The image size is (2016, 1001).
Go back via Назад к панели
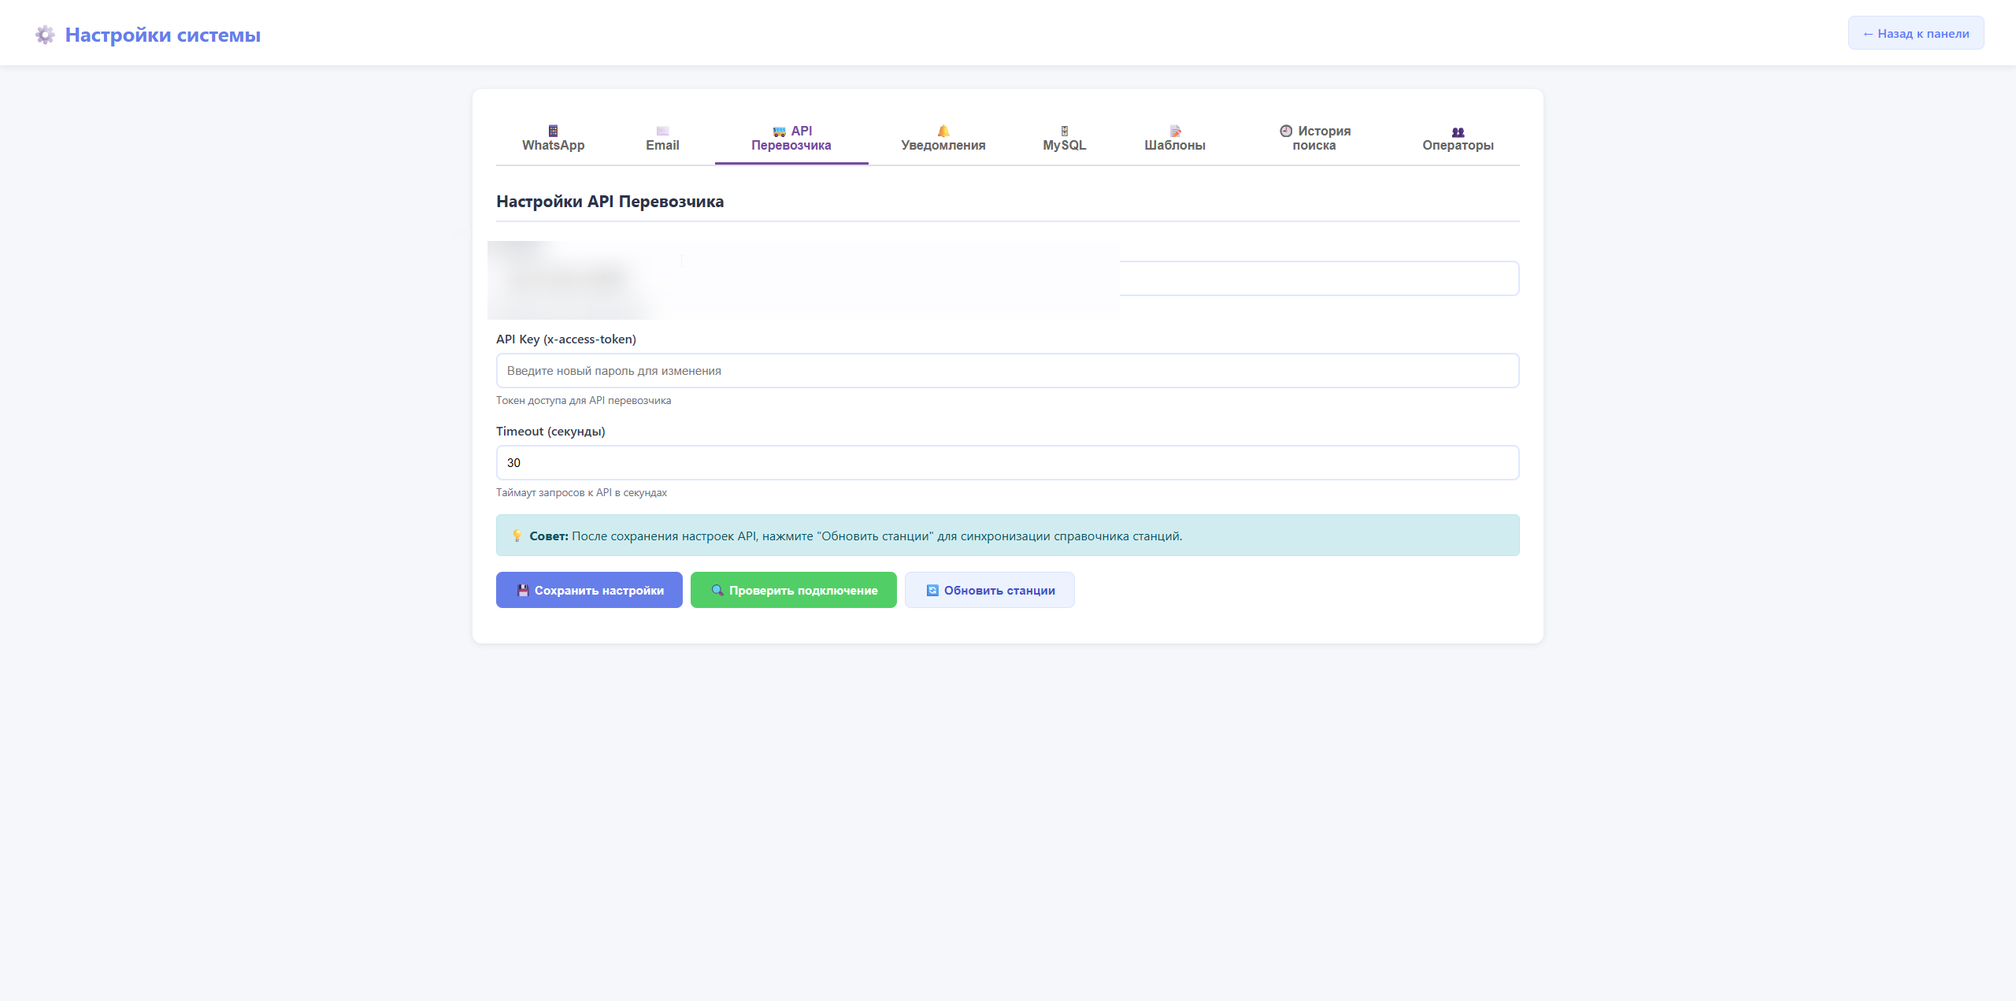1915,33
